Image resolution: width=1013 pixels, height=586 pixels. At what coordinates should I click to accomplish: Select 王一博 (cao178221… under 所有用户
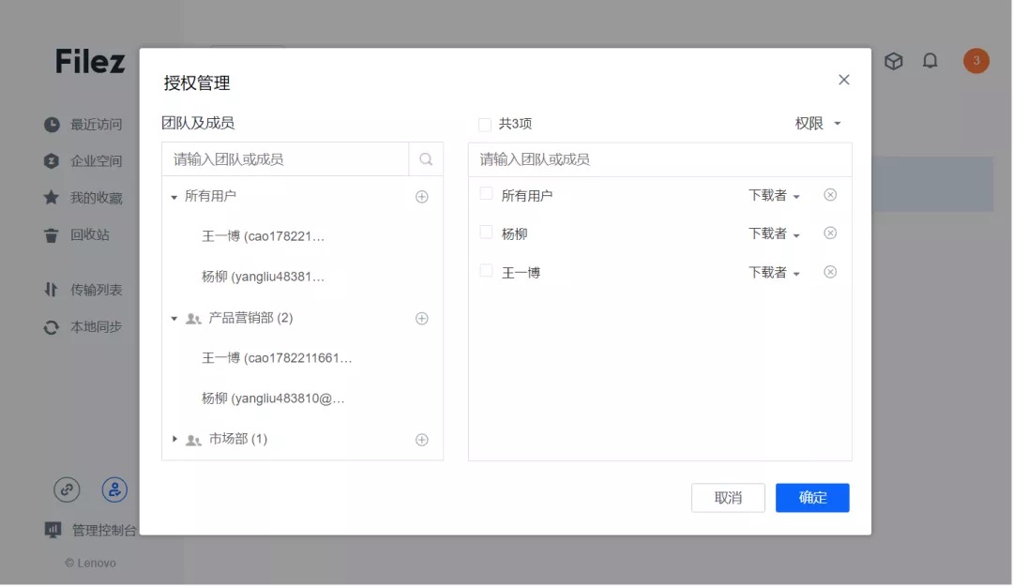pos(263,236)
